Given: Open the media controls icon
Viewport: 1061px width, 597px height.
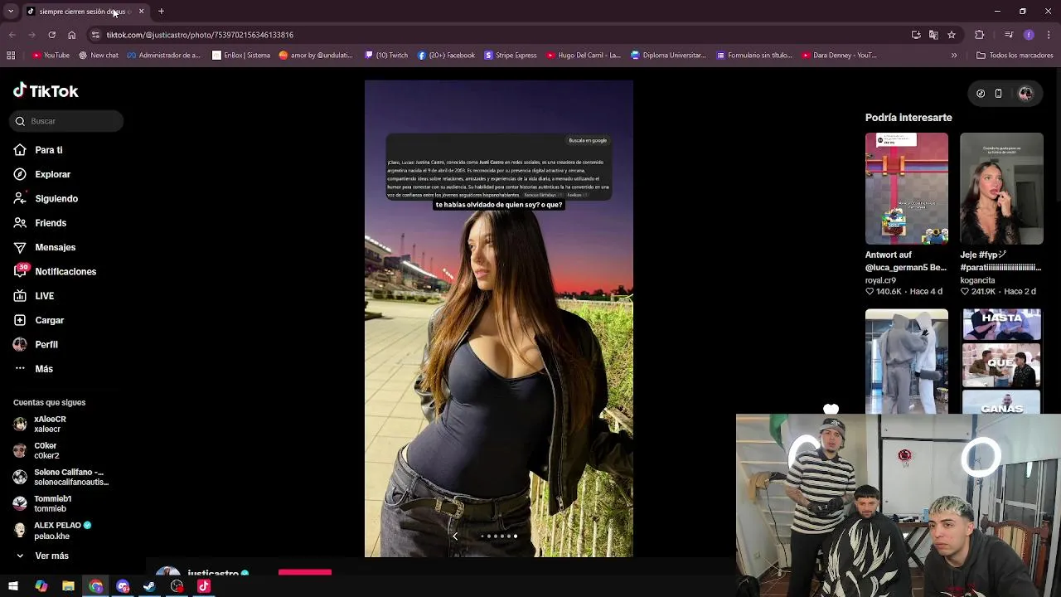Looking at the screenshot, I should pos(1009,35).
